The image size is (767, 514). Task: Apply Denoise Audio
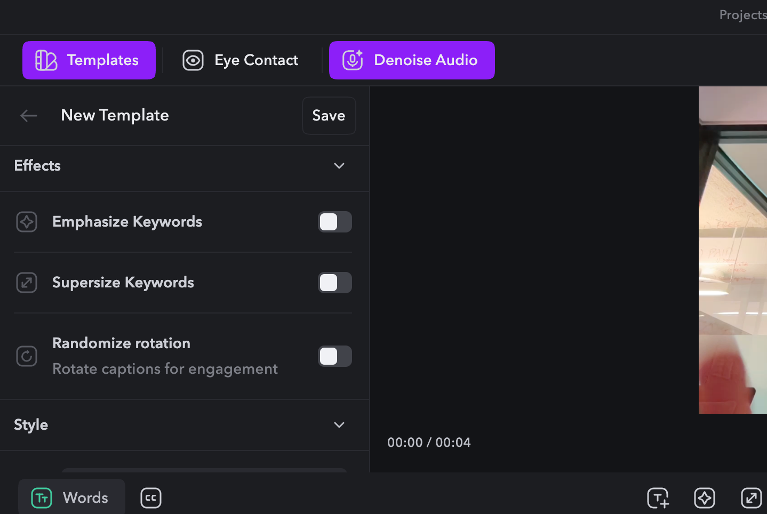point(412,60)
